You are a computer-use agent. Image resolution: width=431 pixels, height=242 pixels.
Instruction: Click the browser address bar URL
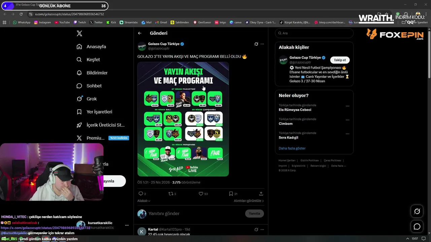[x=69, y=14]
